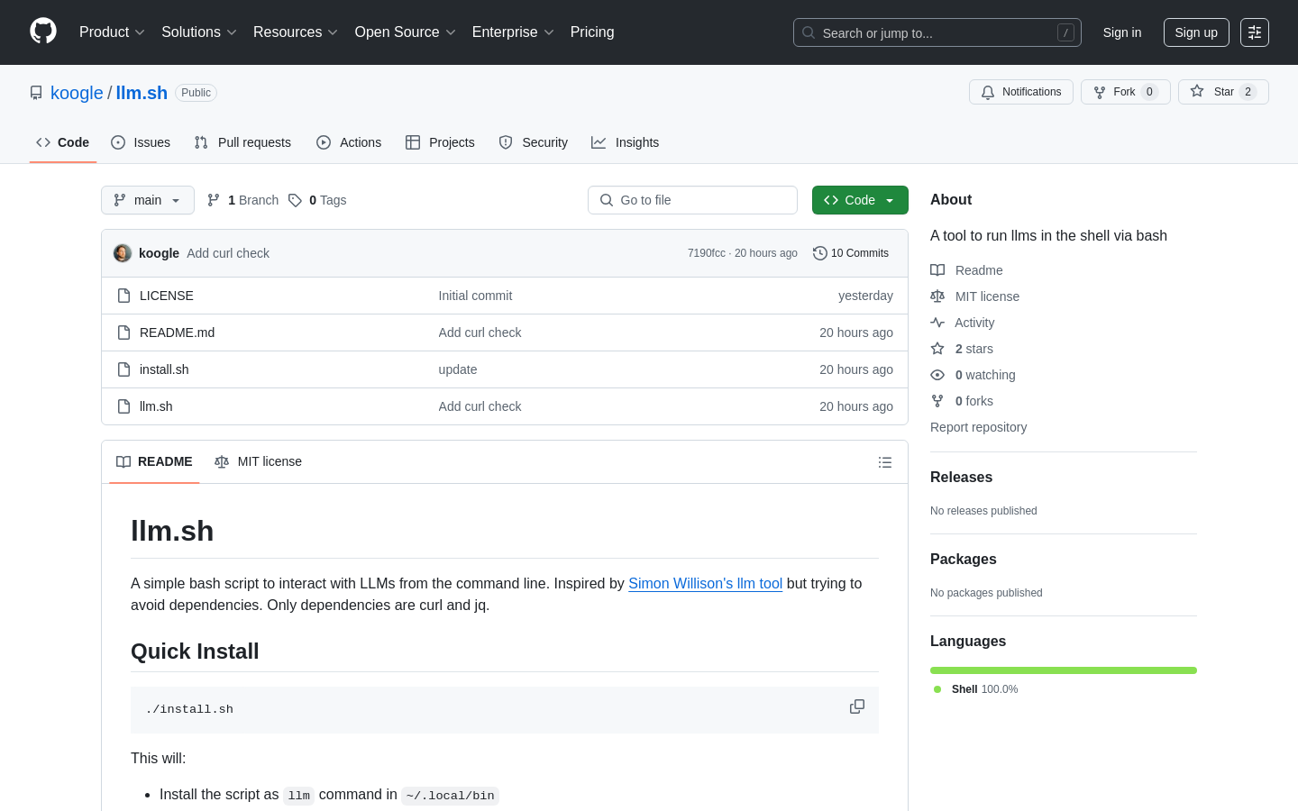
Task: Open the README outline list icon
Action: point(885,462)
